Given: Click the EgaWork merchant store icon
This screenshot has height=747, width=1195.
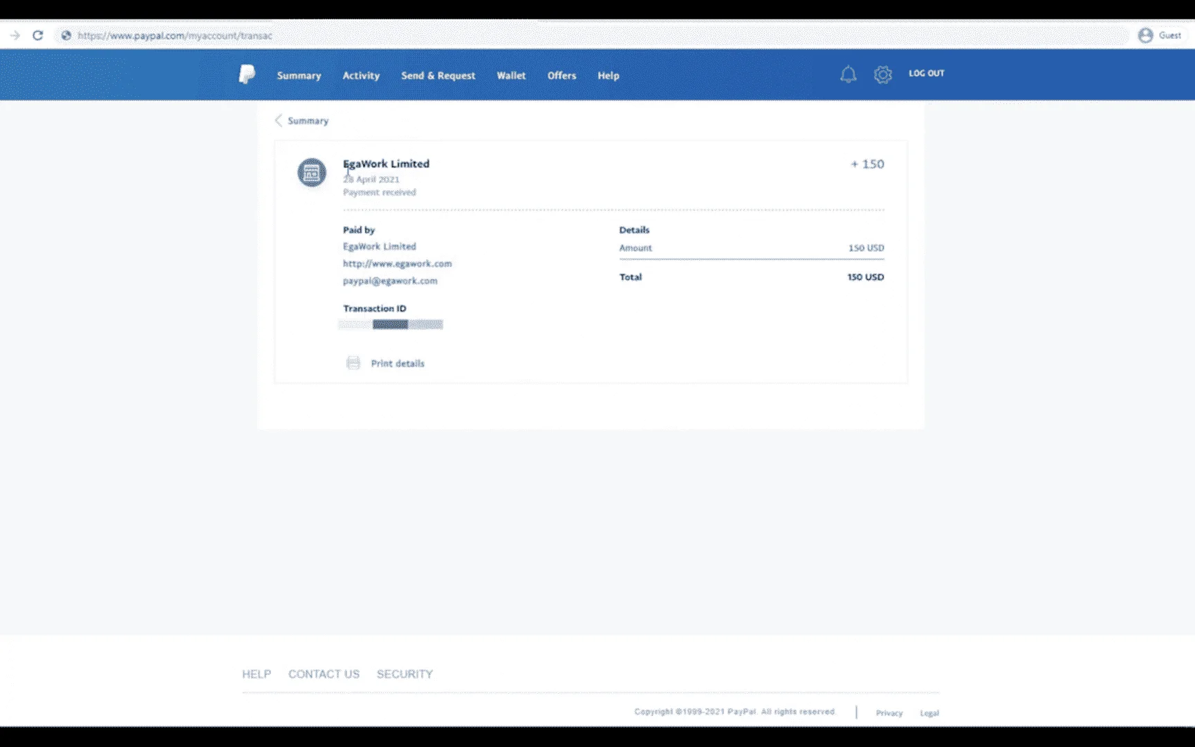Looking at the screenshot, I should tap(312, 173).
